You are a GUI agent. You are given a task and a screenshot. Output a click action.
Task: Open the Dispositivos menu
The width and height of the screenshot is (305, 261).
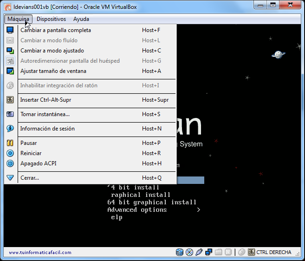[x=52, y=19]
